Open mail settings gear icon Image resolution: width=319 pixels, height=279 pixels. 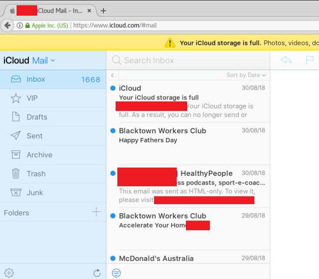pos(9,273)
